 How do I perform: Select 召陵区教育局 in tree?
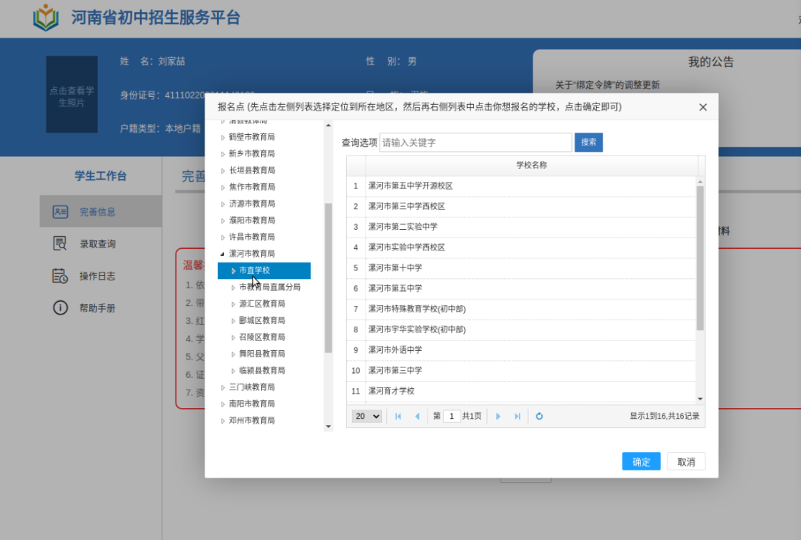click(x=262, y=337)
